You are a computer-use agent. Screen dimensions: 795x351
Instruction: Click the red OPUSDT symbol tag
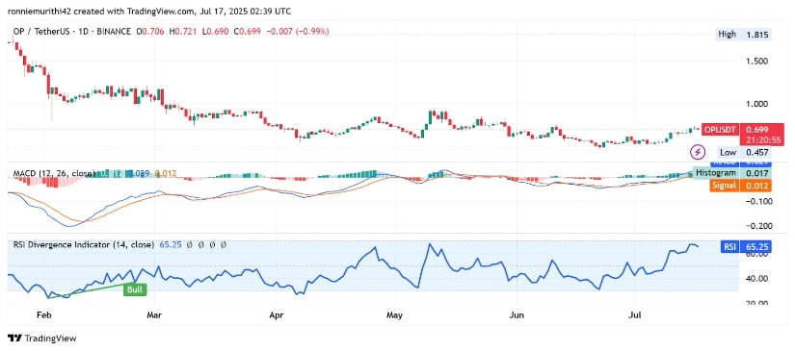pyautogui.click(x=720, y=130)
